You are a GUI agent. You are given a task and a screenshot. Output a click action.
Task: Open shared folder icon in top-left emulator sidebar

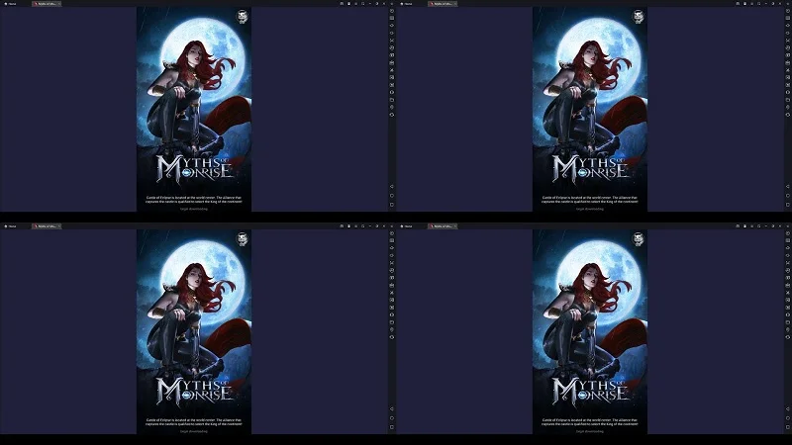click(x=392, y=100)
